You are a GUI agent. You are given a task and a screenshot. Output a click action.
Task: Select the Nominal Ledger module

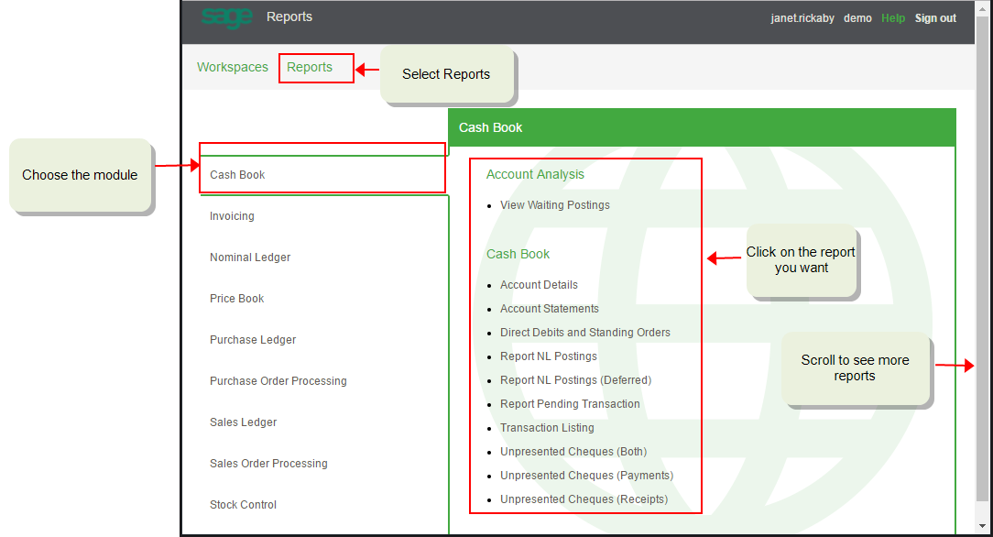coord(250,258)
